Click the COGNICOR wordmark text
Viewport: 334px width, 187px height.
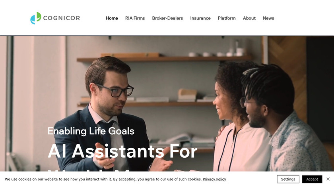(x=62, y=18)
